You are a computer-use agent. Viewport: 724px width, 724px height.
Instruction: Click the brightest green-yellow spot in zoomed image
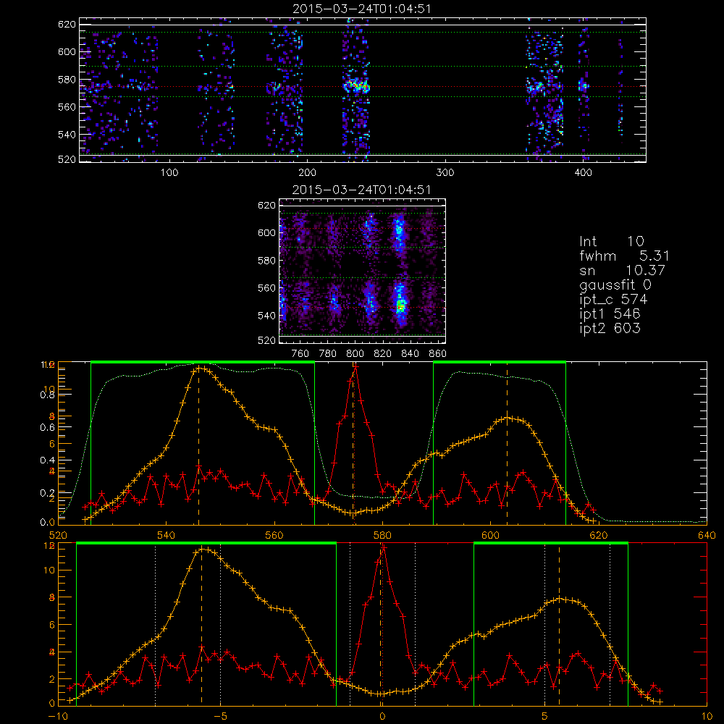point(400,306)
